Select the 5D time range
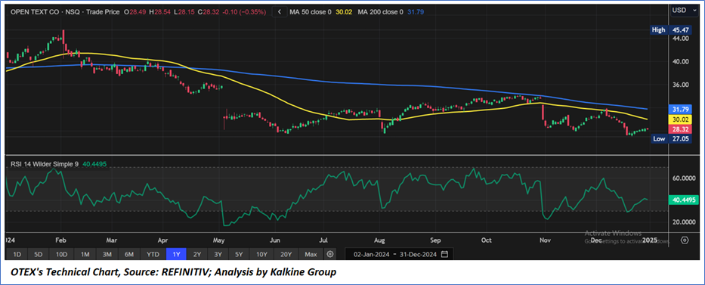Image resolution: width=705 pixels, height=285 pixels. point(39,255)
